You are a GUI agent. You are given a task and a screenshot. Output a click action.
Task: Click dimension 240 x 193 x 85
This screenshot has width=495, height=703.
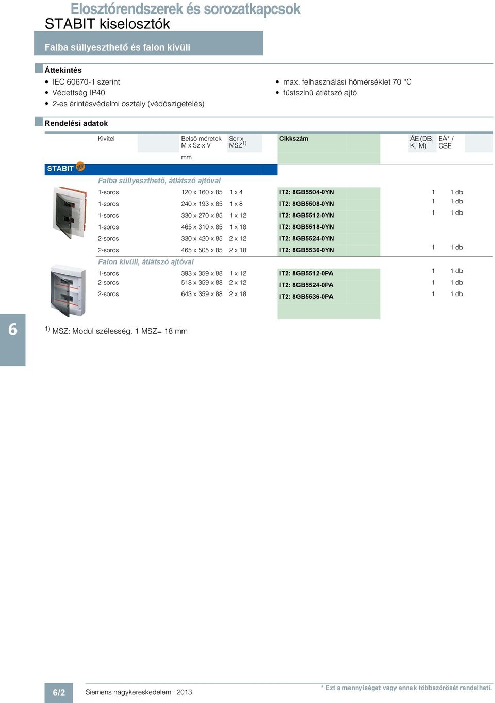tap(202, 204)
